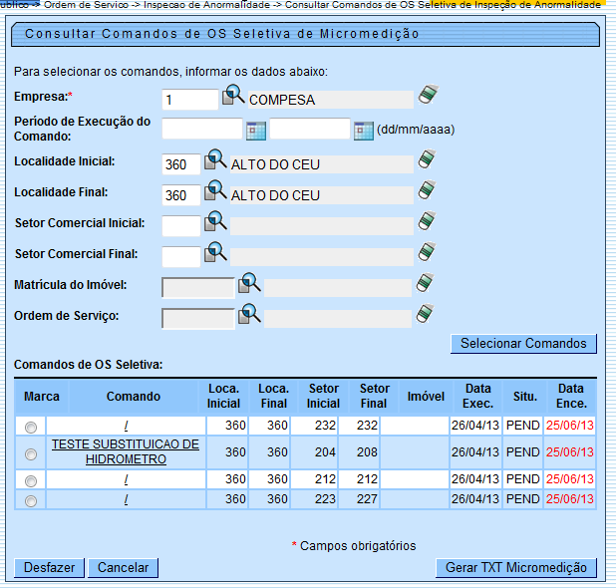Viewport: 616px width, 588px height.
Task: Select radio for row with Setor 212
Action: (31, 481)
